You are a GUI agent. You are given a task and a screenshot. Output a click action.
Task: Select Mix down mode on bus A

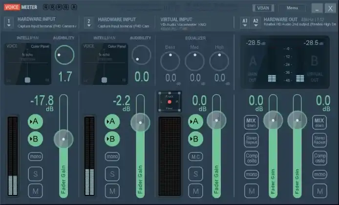pyautogui.click(x=251, y=123)
